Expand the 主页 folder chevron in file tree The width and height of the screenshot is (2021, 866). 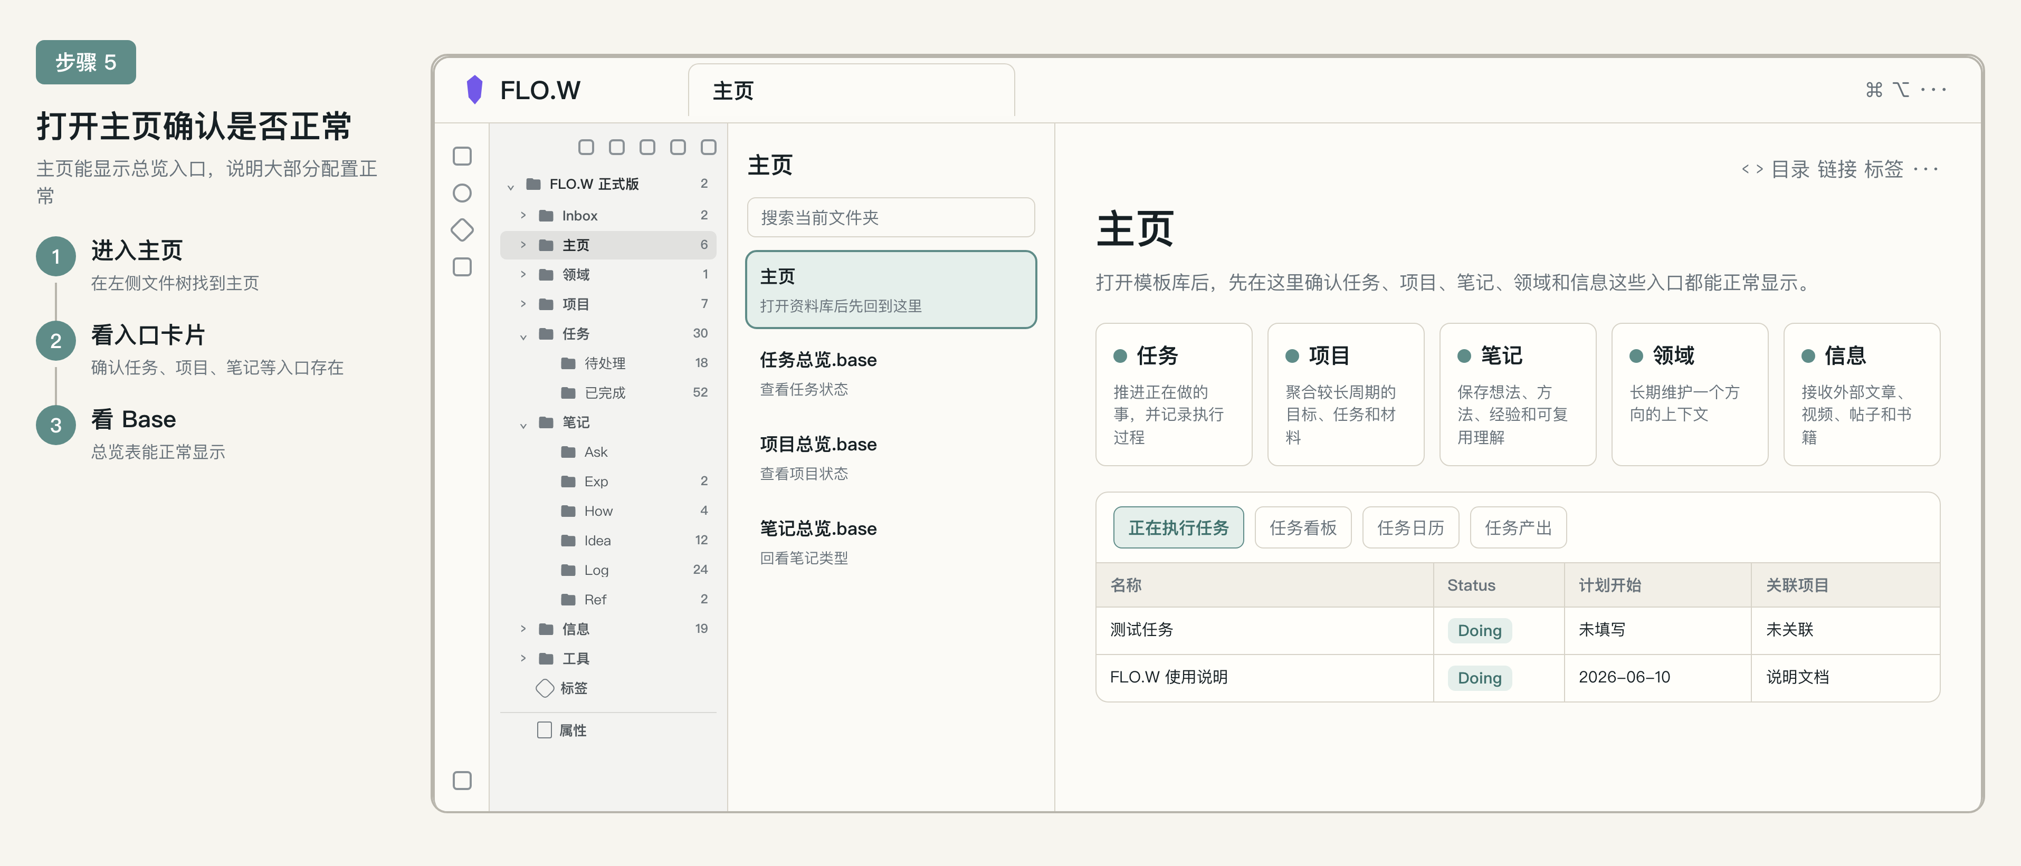tap(523, 245)
